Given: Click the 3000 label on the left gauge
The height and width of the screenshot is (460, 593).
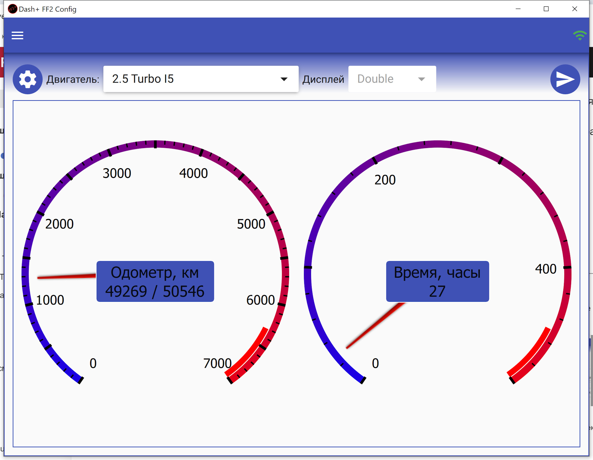Looking at the screenshot, I should coord(117,173).
